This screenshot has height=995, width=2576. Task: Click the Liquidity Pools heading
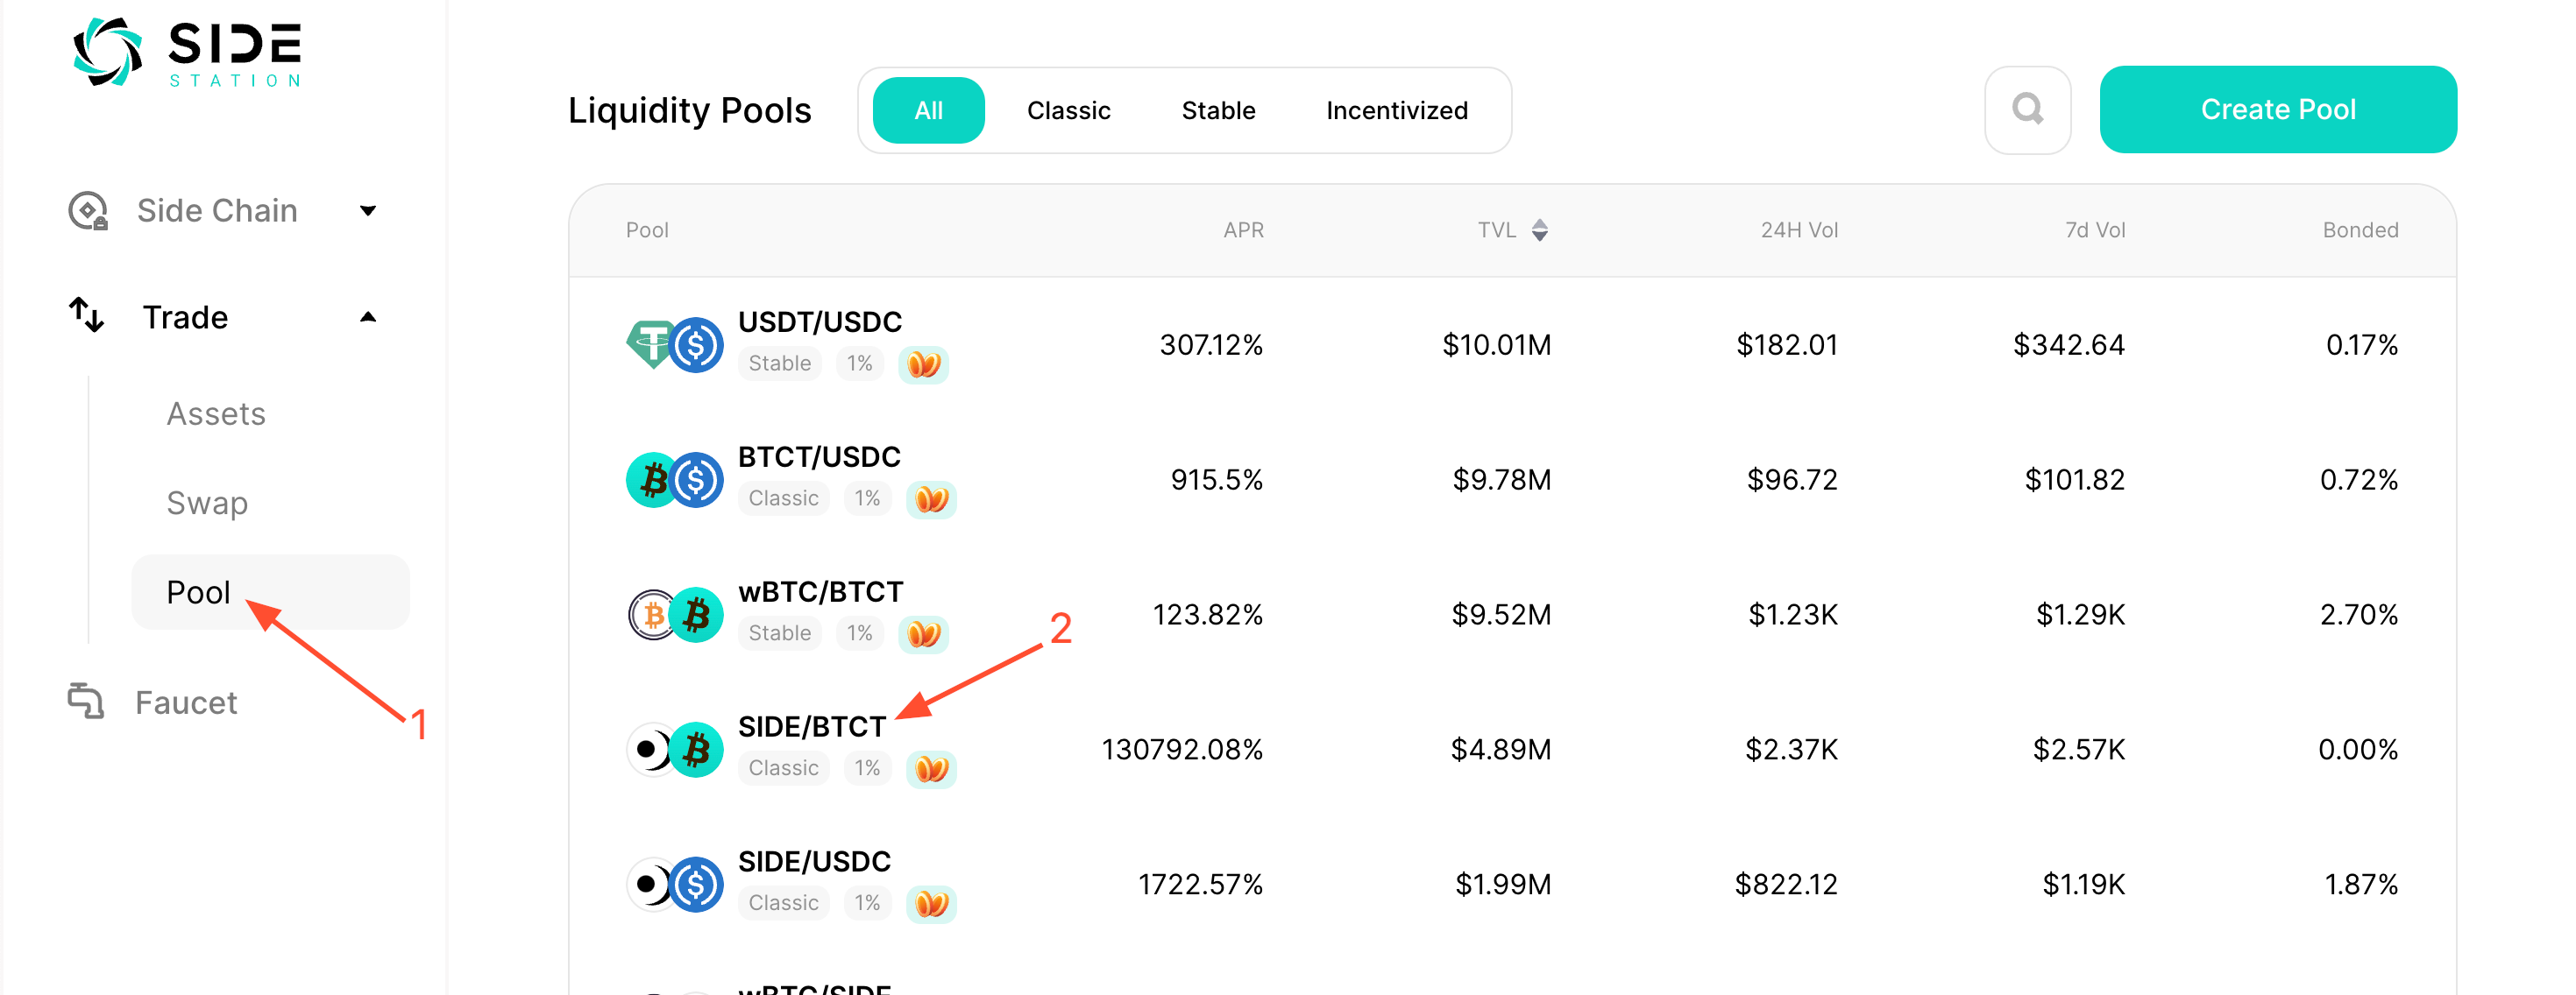click(689, 109)
